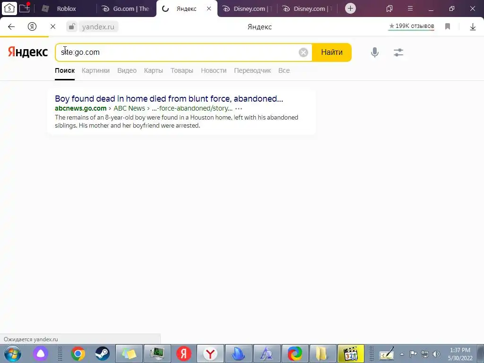This screenshot has height=363, width=484.
Task: Click the Найти search button
Action: (x=332, y=52)
